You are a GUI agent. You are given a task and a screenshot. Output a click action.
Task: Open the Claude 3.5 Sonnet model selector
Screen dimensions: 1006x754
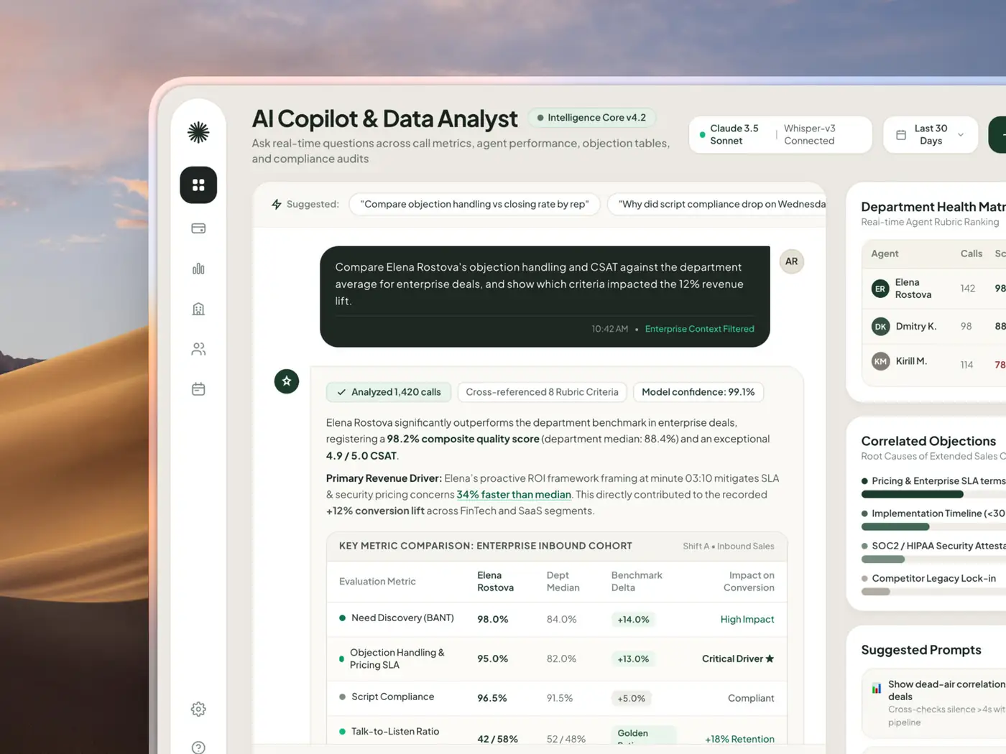pos(734,134)
